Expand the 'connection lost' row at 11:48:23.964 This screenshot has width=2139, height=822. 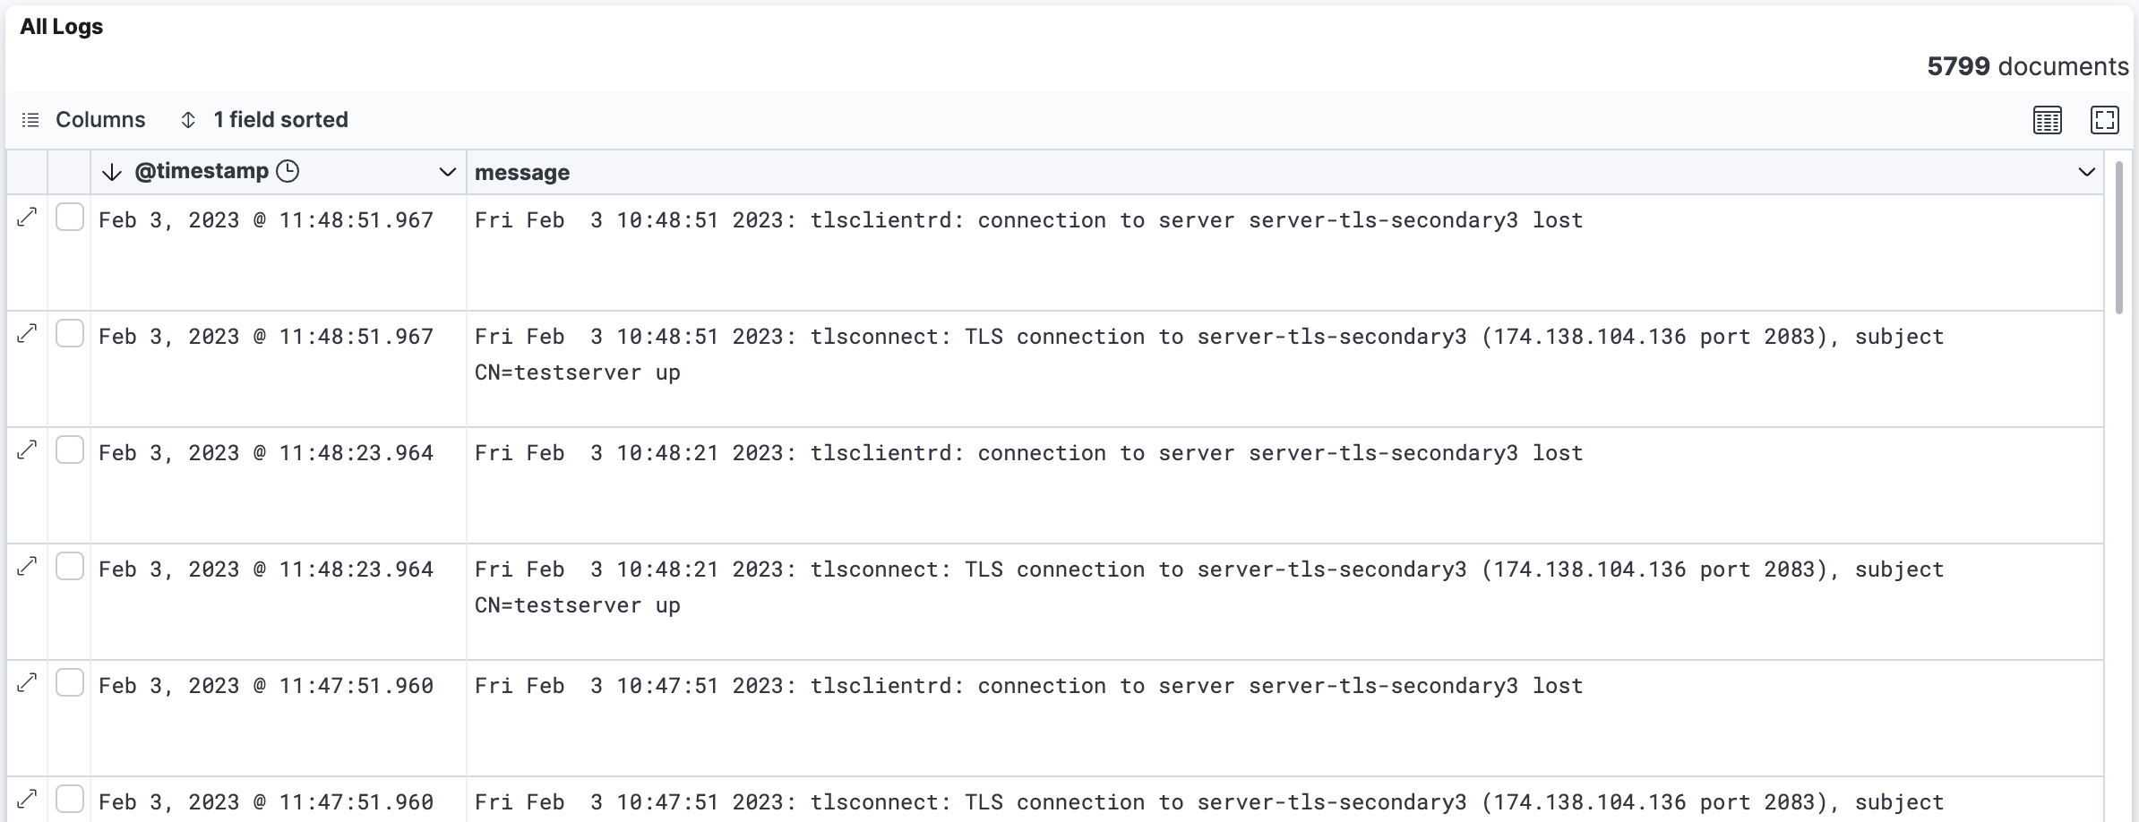pos(28,450)
